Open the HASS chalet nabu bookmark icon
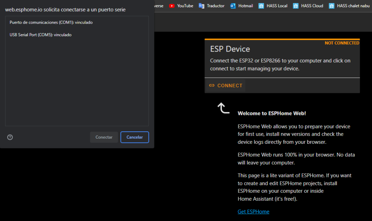The image size is (372, 221). [331, 6]
